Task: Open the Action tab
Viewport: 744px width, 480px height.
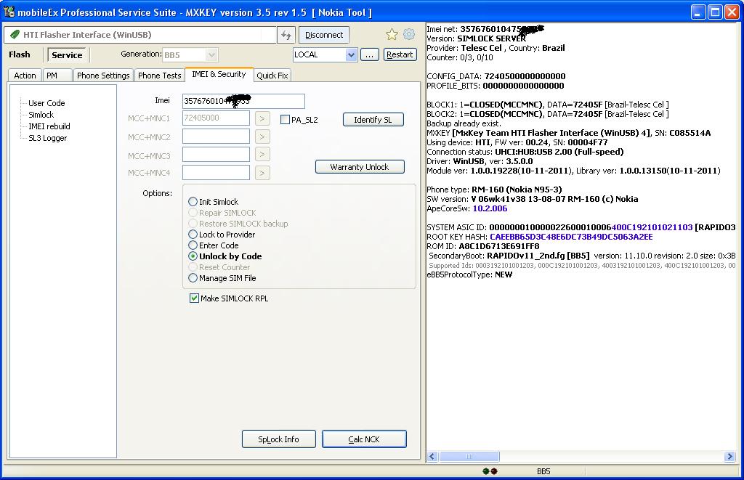Action: (25, 76)
